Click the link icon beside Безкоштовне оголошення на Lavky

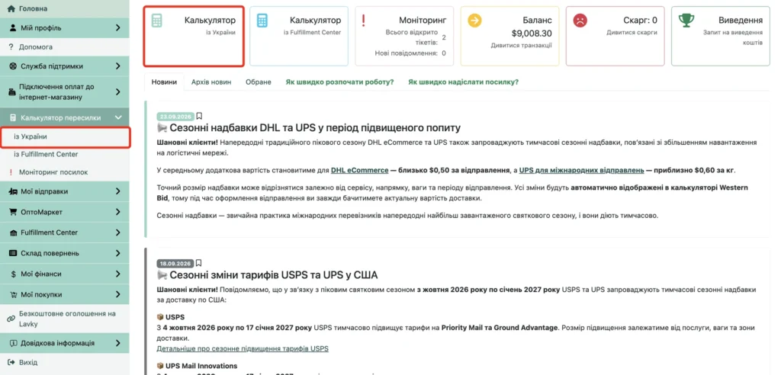11,319
